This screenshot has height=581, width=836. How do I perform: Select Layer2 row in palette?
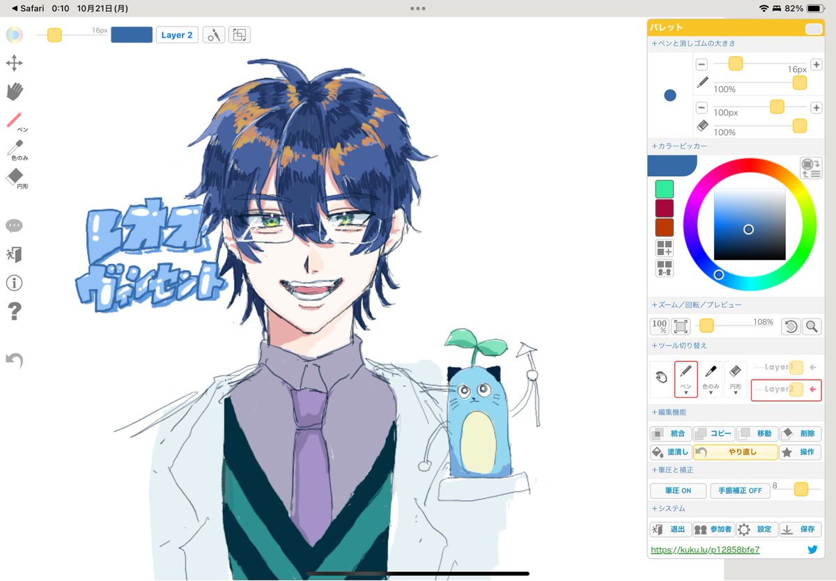(787, 389)
